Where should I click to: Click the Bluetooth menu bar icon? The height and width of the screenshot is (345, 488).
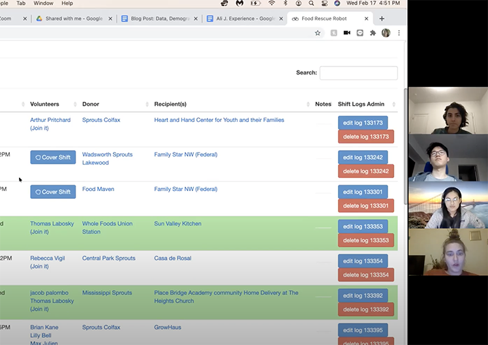point(285,3)
